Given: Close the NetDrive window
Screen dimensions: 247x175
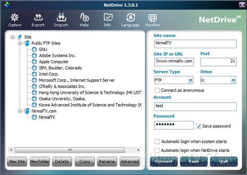Looking at the screenshot, I should [242, 5].
